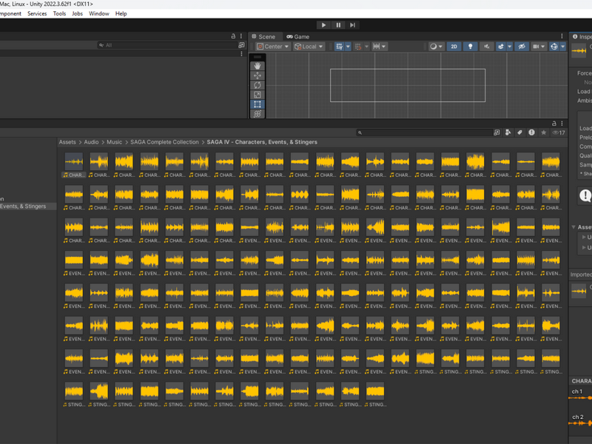This screenshot has width=592, height=444.
Task: Open Project search in Search window icon
Action: 497,132
